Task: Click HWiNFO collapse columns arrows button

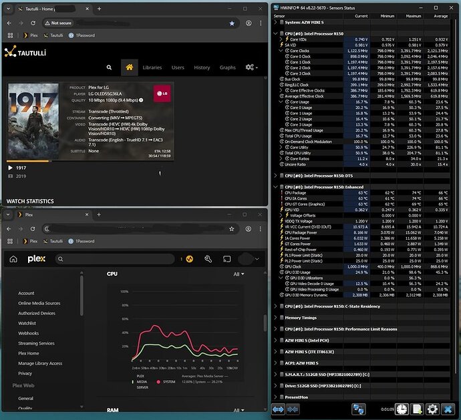Action: [x=293, y=409]
